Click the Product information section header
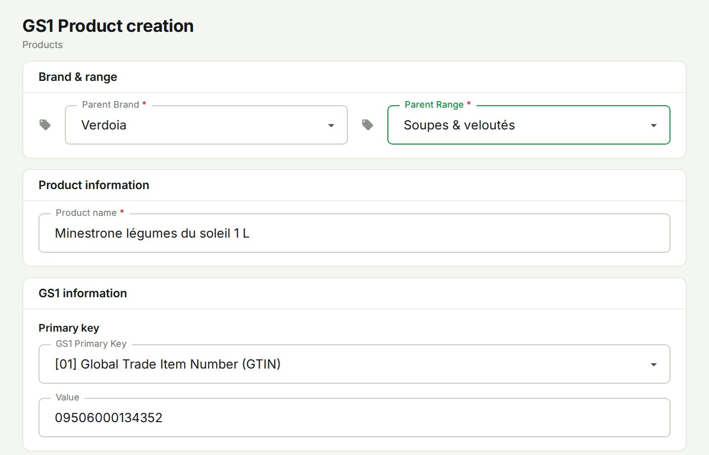Image resolution: width=709 pixels, height=455 pixels. 94,185
